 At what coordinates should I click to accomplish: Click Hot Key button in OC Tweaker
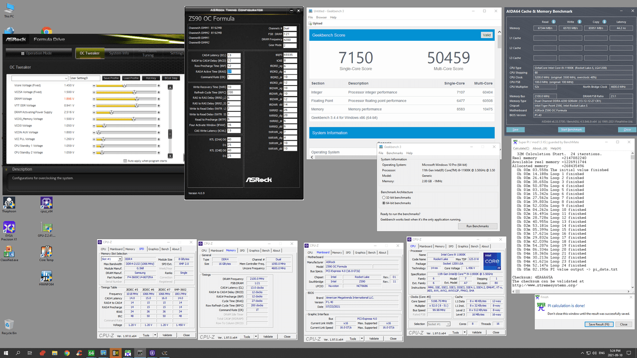(151, 78)
